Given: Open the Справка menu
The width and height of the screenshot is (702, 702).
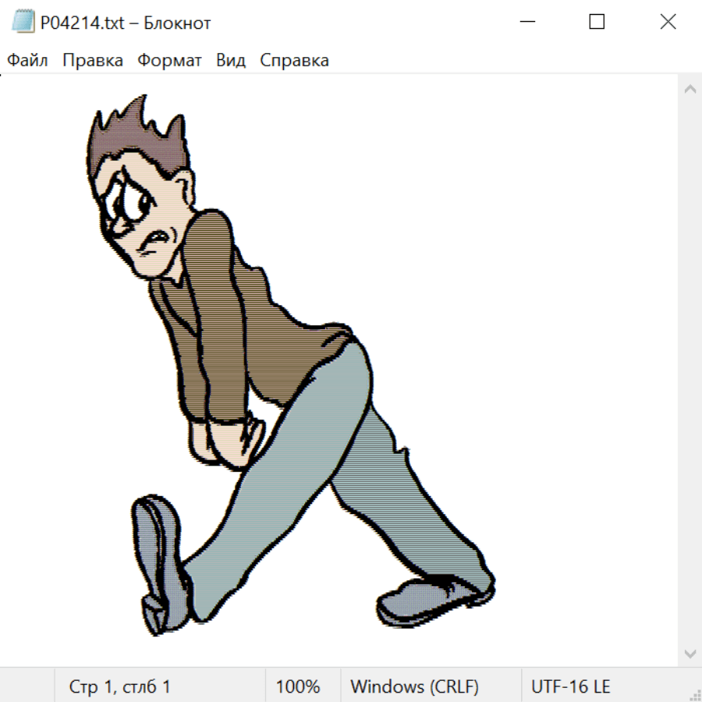Looking at the screenshot, I should 294,61.
